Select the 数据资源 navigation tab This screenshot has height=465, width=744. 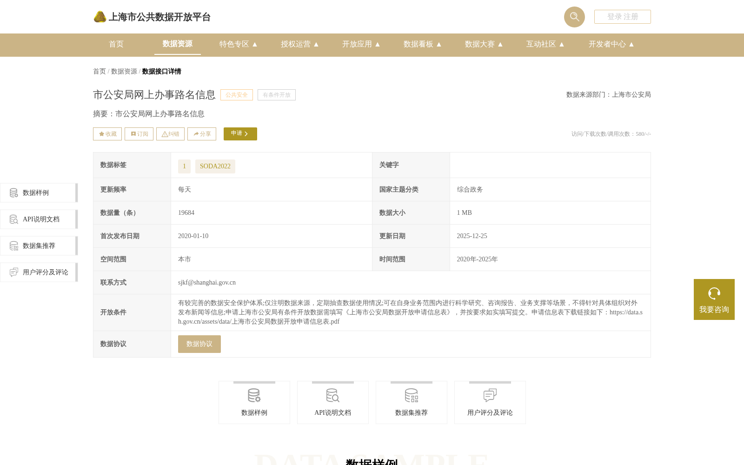(x=178, y=44)
